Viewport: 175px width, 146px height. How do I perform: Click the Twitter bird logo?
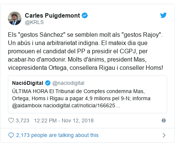coord(163,15)
